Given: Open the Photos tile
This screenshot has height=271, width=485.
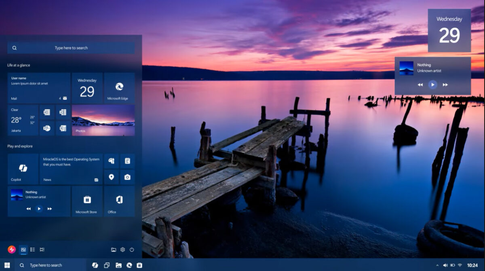Looking at the screenshot, I should [x=103, y=120].
